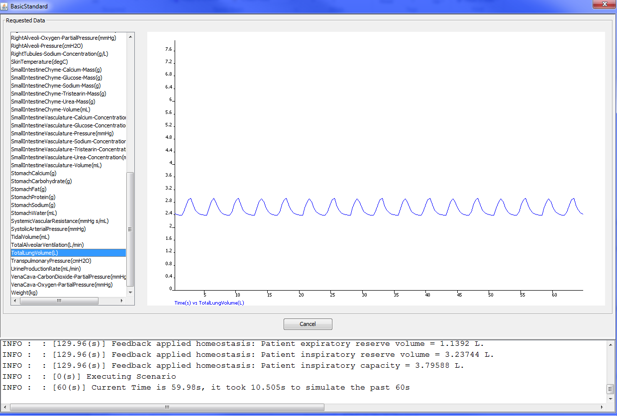Click the TotalLungVolume waveform in the chart

pyautogui.click(x=379, y=207)
